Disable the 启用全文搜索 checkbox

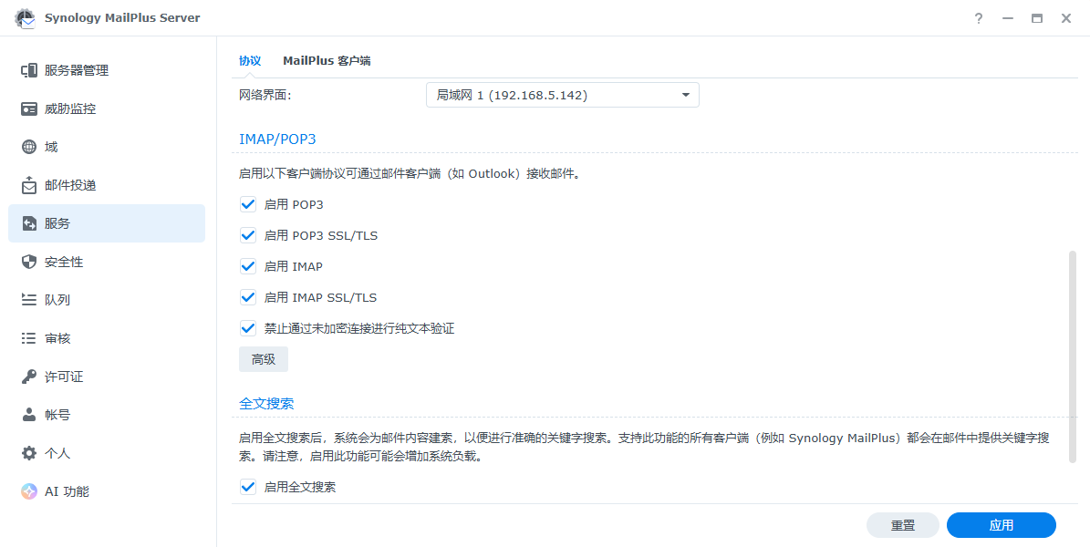(x=248, y=487)
